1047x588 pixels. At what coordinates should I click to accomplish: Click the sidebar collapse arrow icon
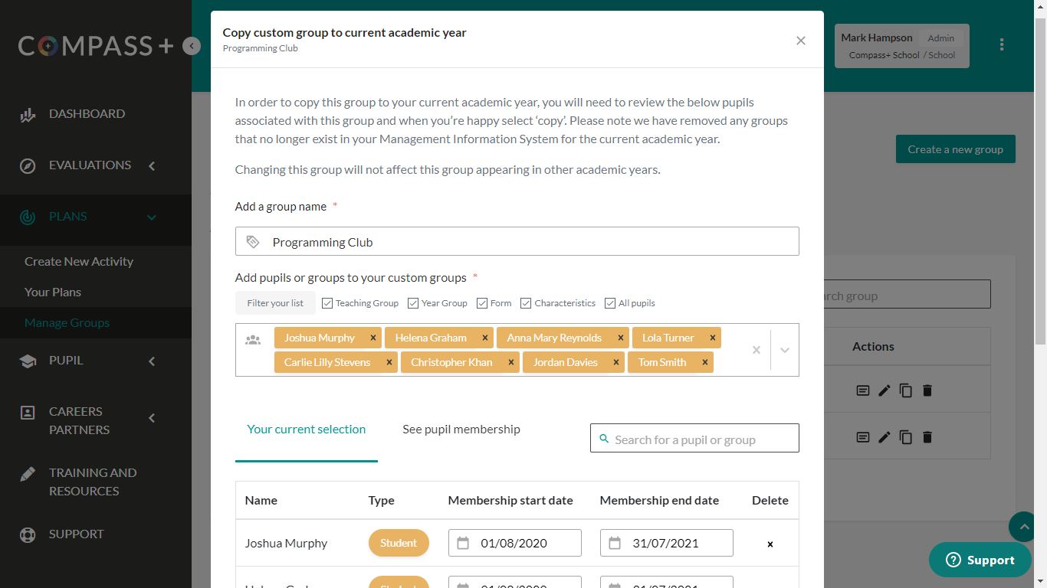pyautogui.click(x=192, y=46)
